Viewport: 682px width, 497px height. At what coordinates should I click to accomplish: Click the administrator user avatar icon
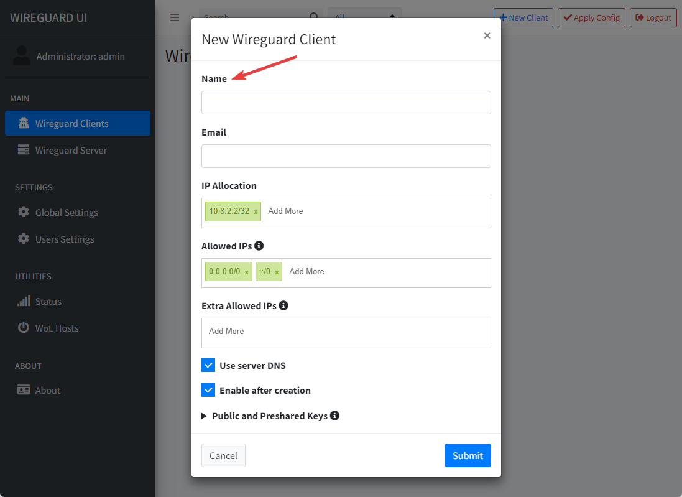click(22, 56)
